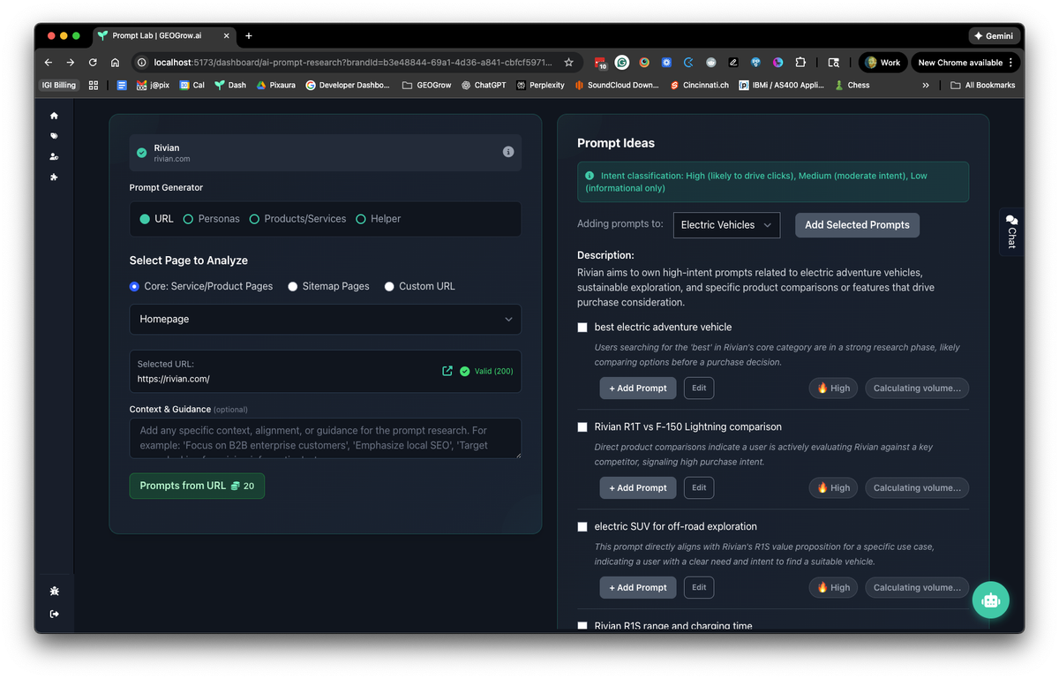Expand the GEOGrow bookmarks folder
This screenshot has height=679, width=1059.
click(426, 86)
